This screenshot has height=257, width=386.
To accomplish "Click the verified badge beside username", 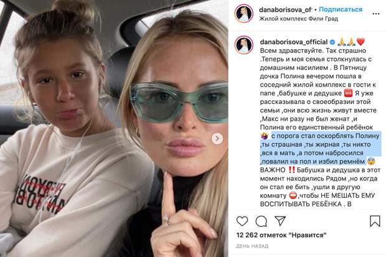I will pos(332,42).
